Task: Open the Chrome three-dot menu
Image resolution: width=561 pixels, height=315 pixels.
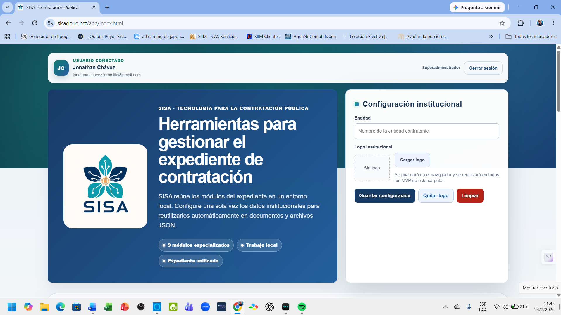Action: (x=553, y=23)
